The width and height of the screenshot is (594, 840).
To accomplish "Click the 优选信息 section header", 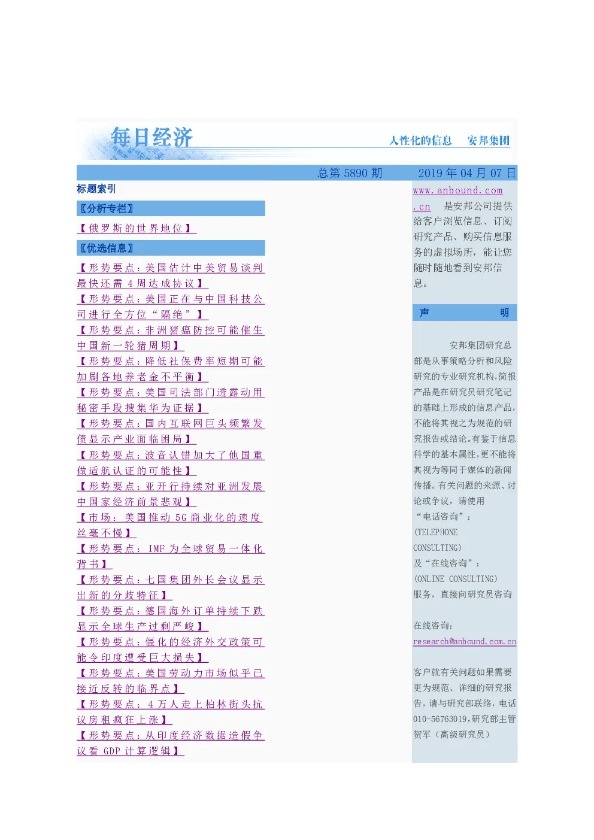I will pyautogui.click(x=171, y=248).
